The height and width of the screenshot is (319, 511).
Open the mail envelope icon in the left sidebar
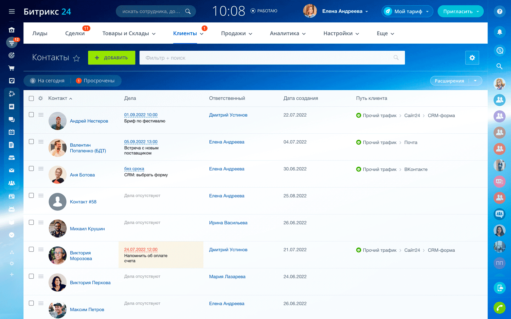pos(12,170)
